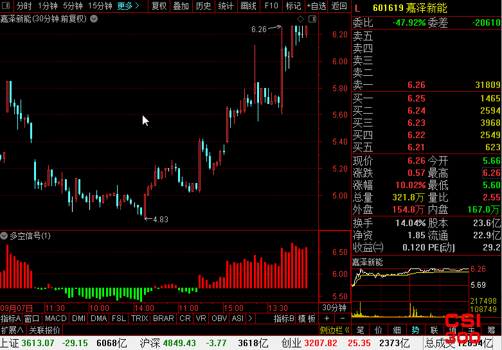Switch sidebar to 笔 tab
The height and width of the screenshot is (350, 502).
click(360, 330)
